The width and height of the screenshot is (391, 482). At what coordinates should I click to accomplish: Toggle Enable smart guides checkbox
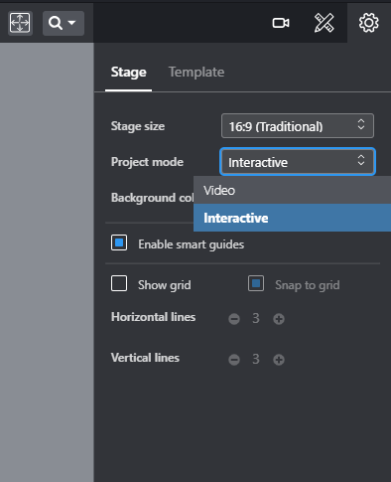(x=119, y=242)
